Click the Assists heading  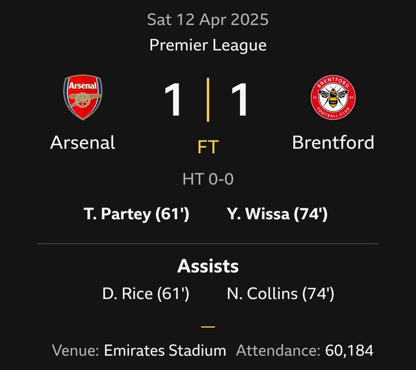coord(208,266)
